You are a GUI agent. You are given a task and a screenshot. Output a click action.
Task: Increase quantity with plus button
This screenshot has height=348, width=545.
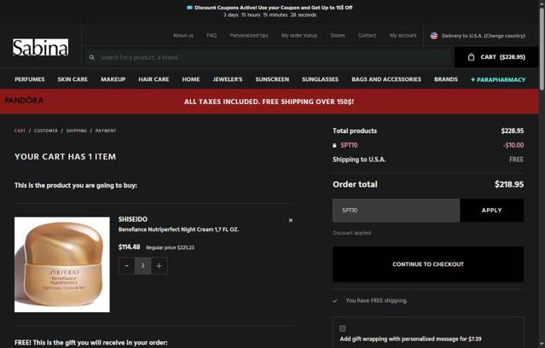[159, 266]
